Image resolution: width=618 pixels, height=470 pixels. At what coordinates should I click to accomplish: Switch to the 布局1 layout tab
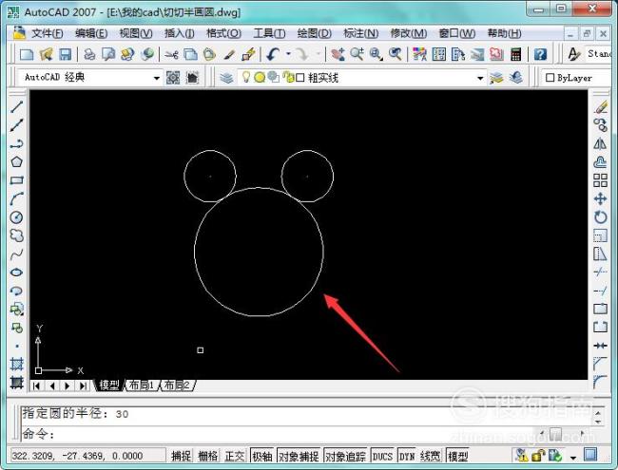coord(142,385)
